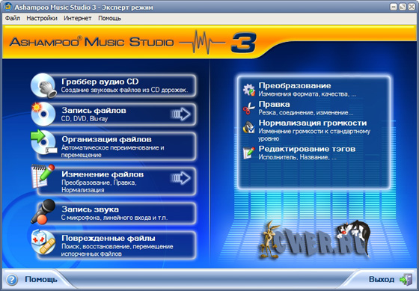The image size is (419, 291).
Task: Click 'Преобразование, Правка, Нормализация' description
Action: [x=99, y=186]
